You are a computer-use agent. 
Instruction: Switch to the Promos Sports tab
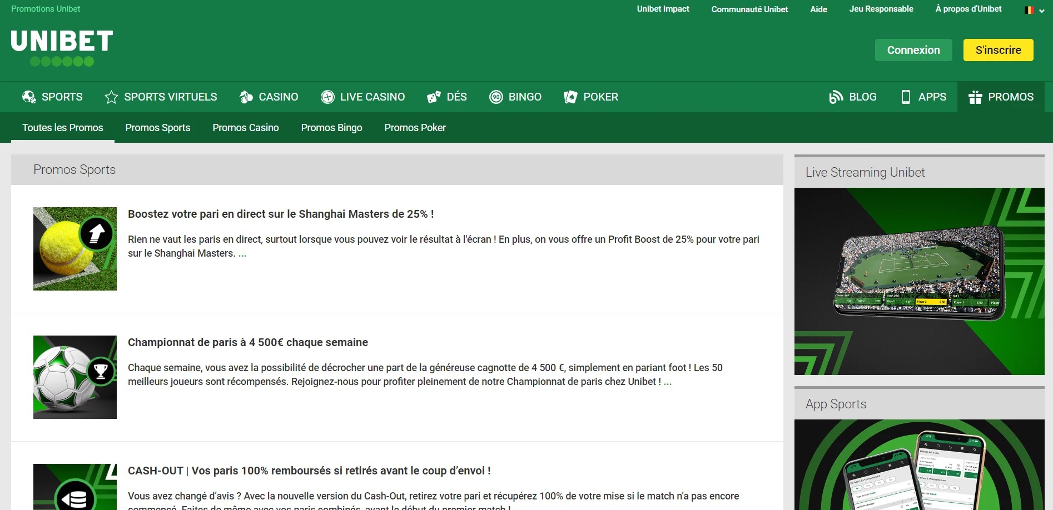coord(158,128)
